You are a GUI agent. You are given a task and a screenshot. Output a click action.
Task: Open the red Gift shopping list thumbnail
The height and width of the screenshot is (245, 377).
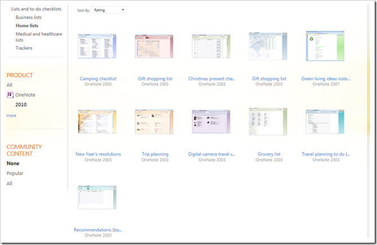tap(154, 46)
